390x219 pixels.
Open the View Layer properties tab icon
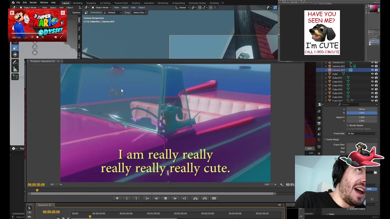coord(319,129)
